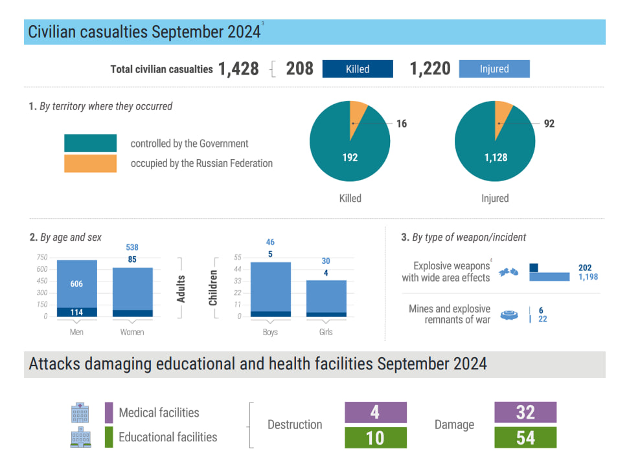
Task: Click the explosive weapons injured bar 1,198
Action: click(549, 277)
